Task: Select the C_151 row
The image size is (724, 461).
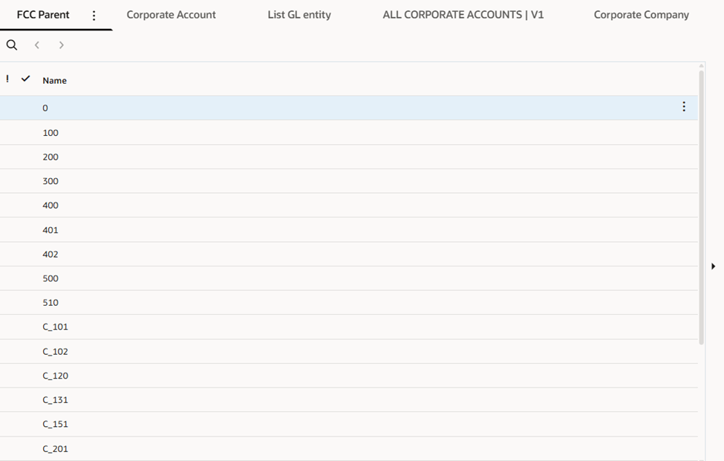Action: click(x=56, y=424)
